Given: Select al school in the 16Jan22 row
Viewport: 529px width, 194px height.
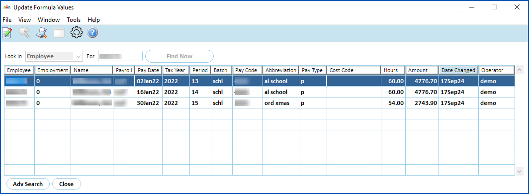Looking at the screenshot, I should click(281, 92).
